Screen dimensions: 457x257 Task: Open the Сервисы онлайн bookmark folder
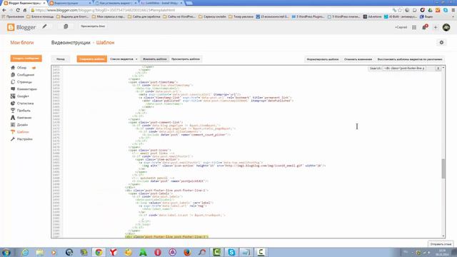point(213,16)
